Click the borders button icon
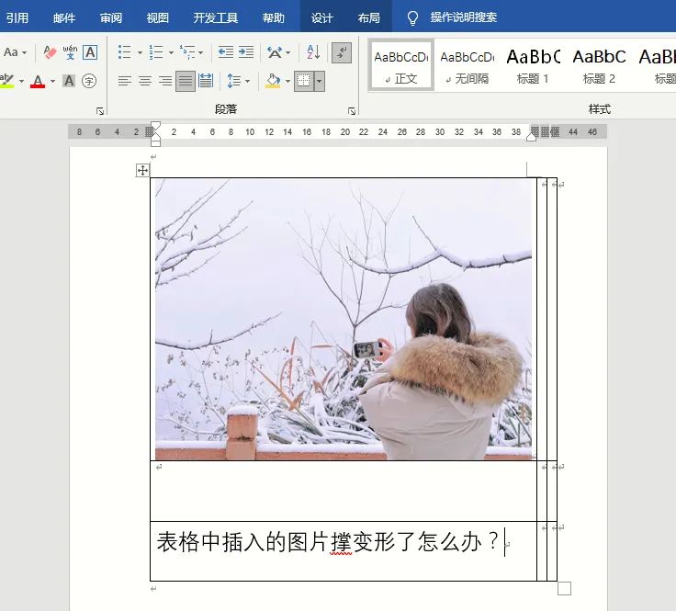676x611 pixels. (x=304, y=81)
